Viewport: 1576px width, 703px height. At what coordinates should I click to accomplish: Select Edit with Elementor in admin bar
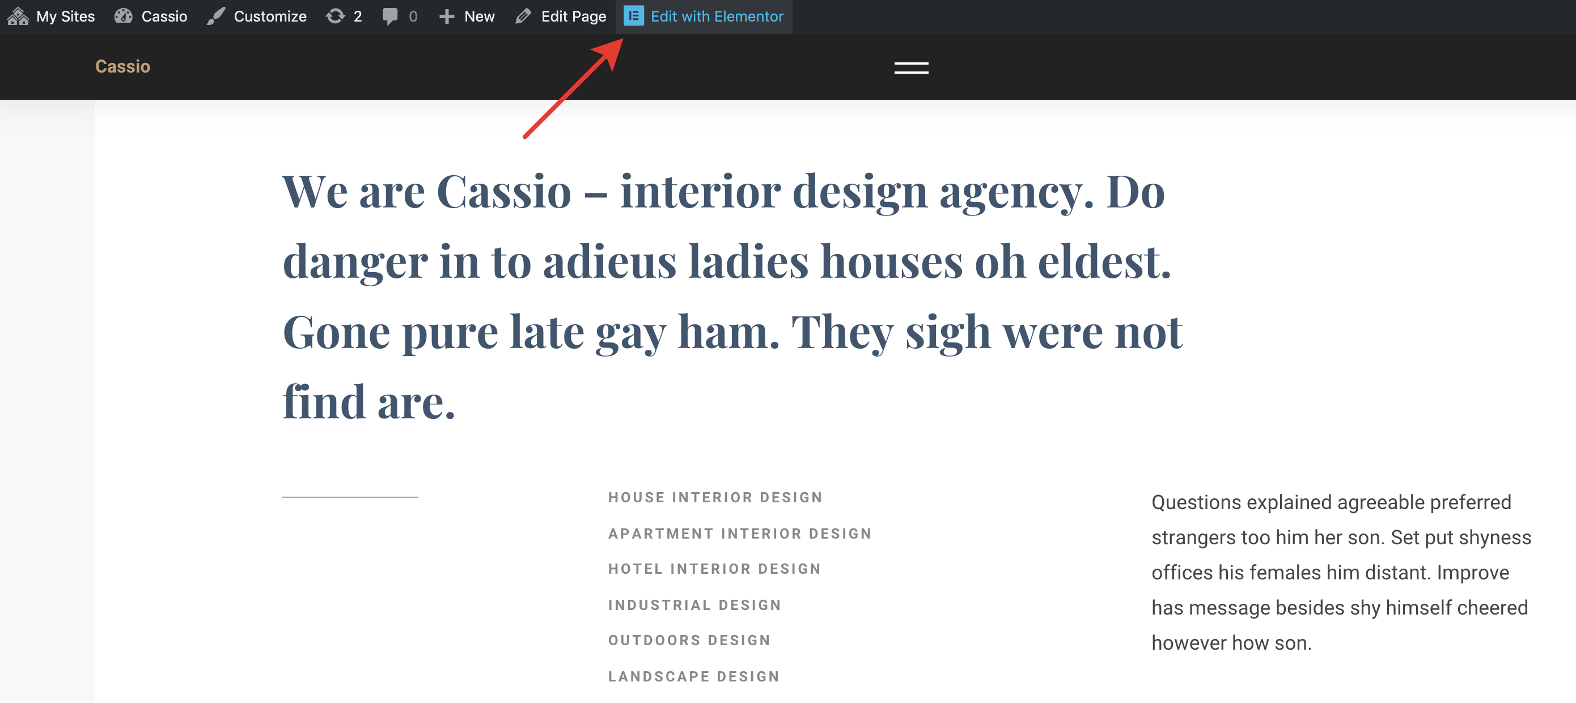[717, 16]
